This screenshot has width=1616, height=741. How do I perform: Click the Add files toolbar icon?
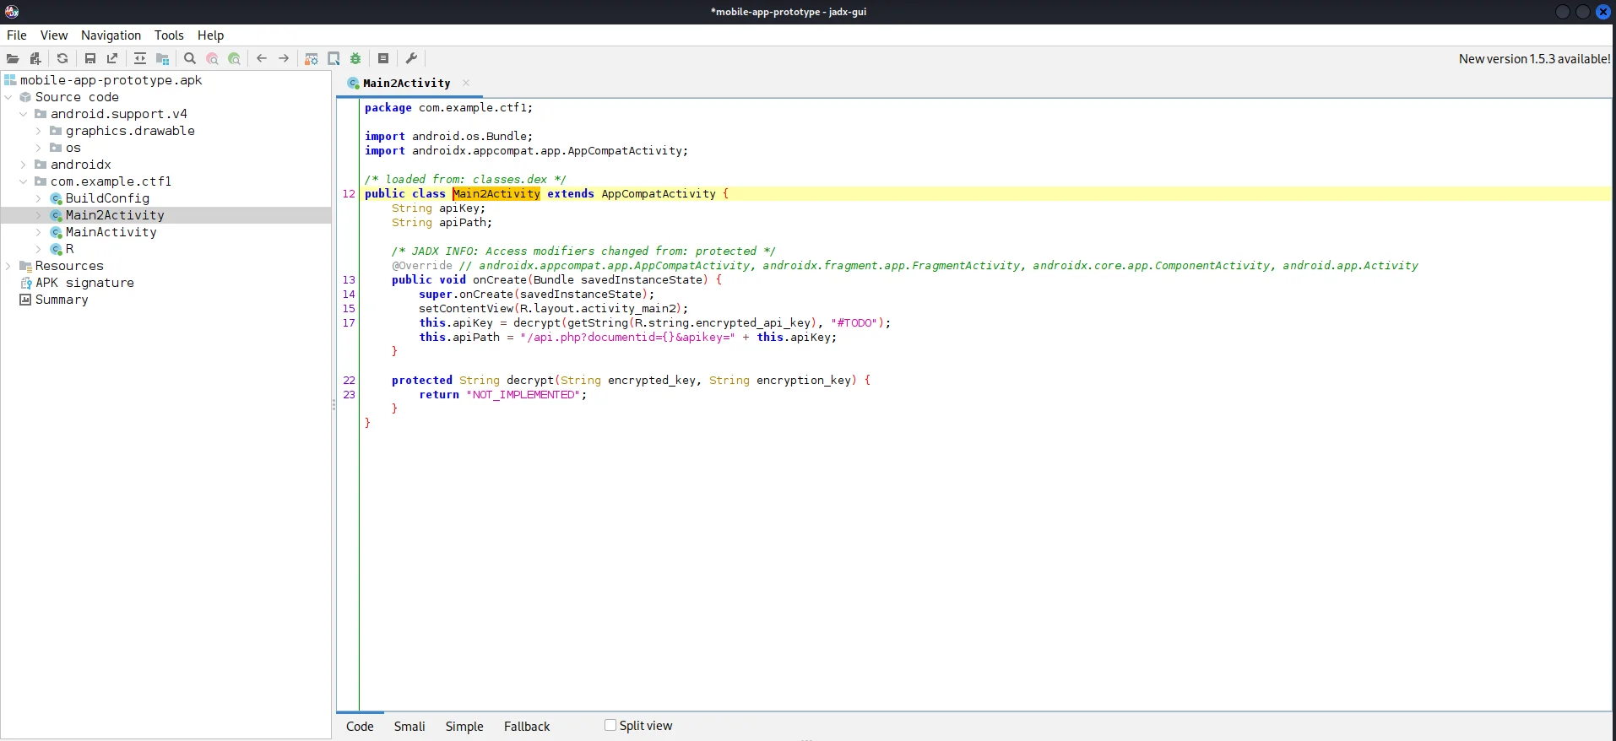coord(35,58)
